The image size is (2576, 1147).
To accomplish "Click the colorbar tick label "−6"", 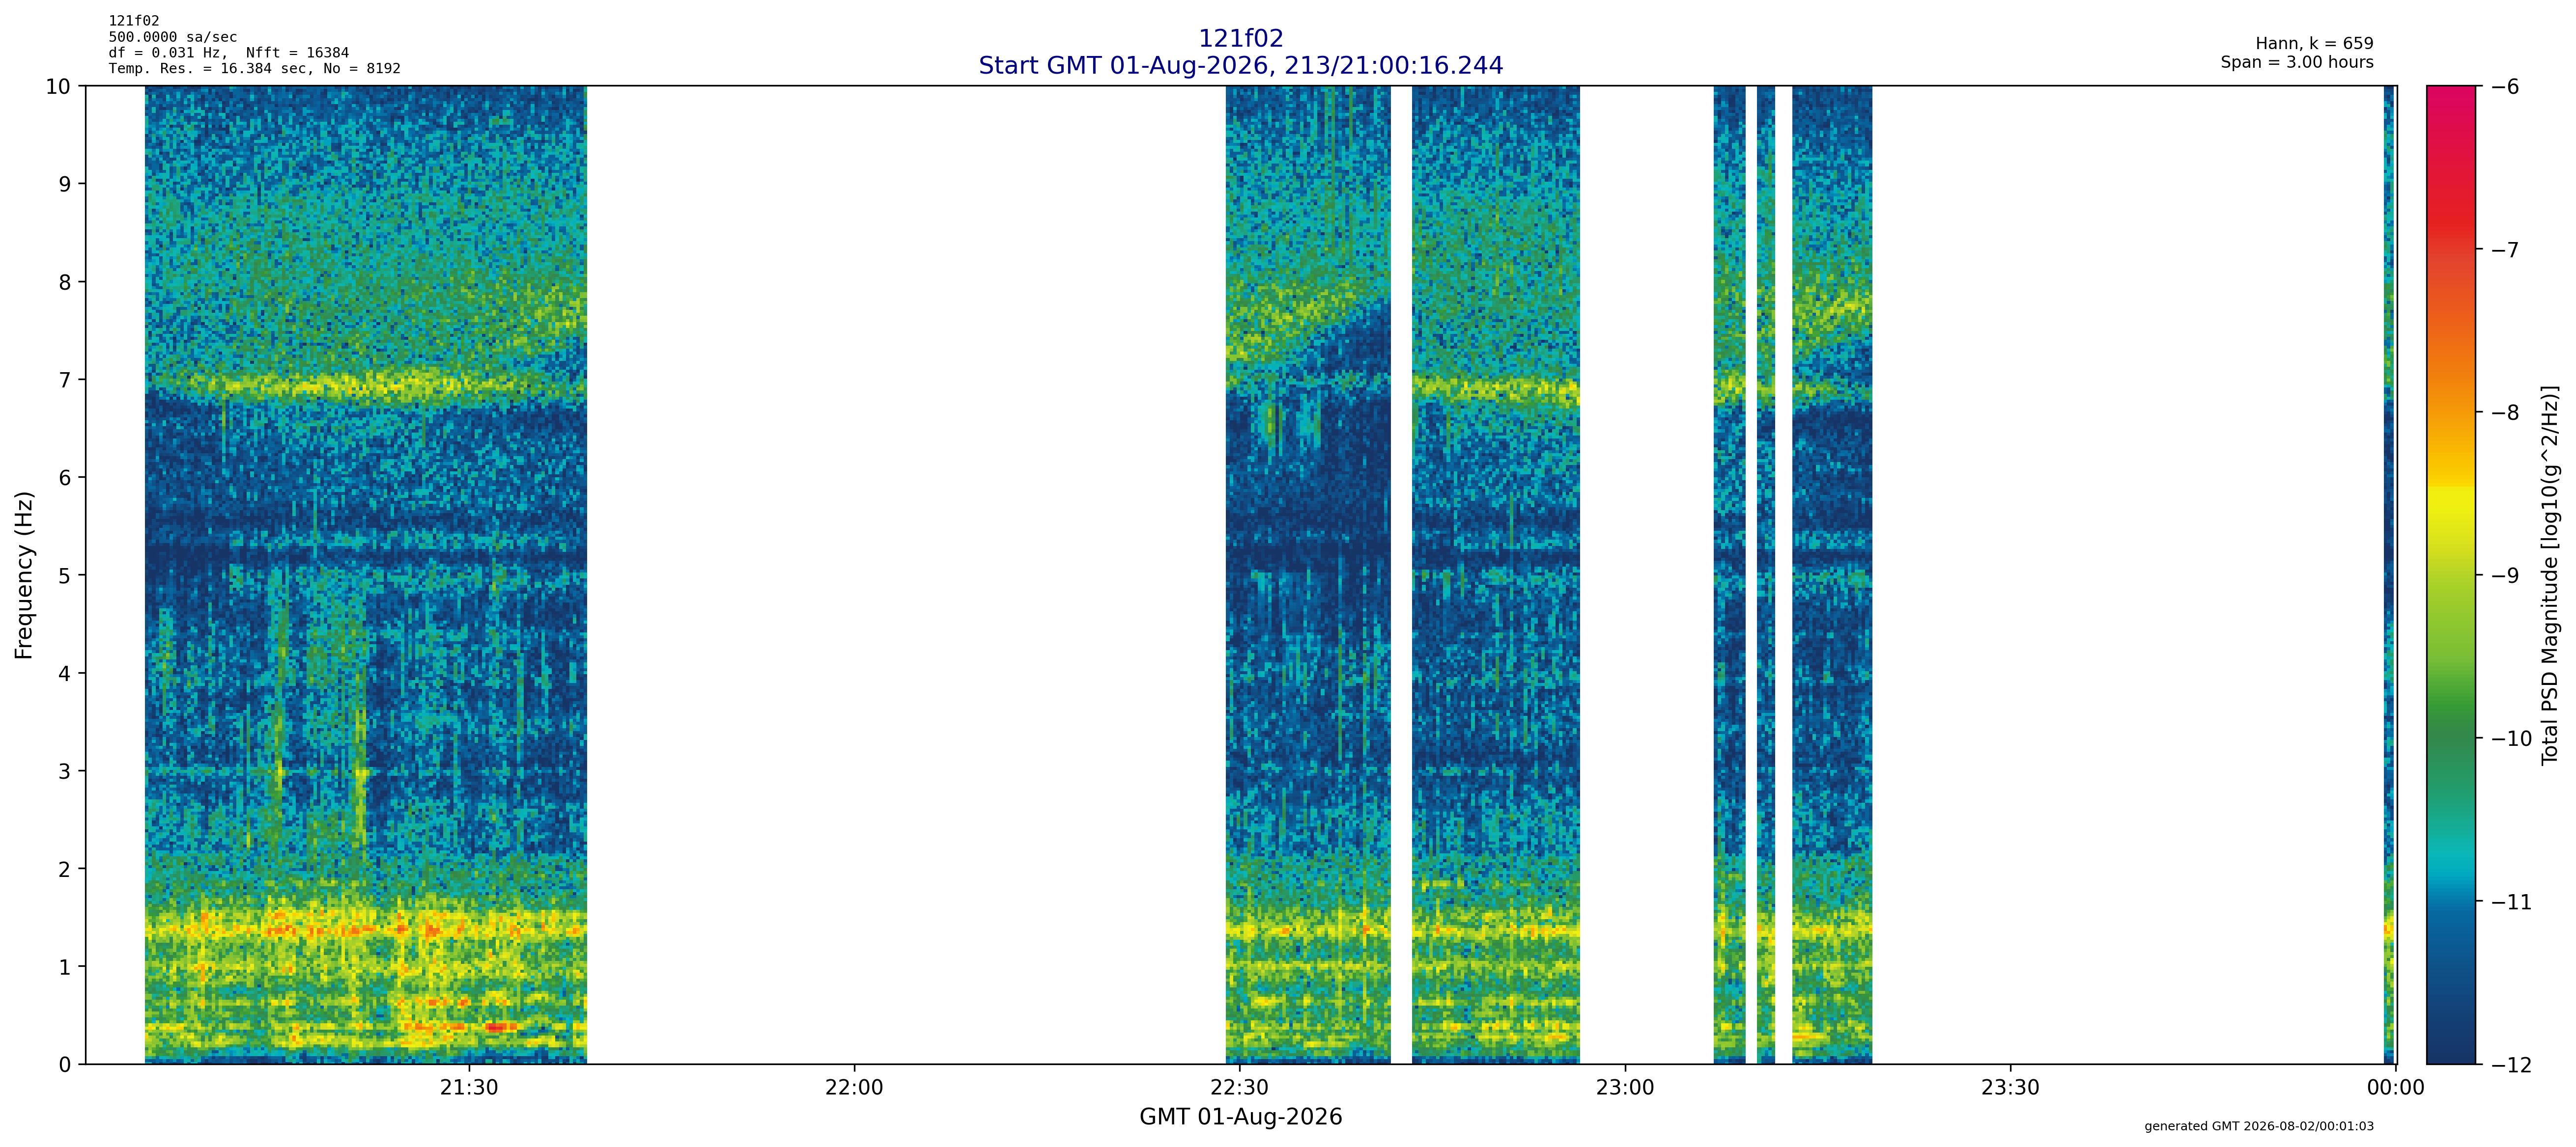I will coord(2505,87).
